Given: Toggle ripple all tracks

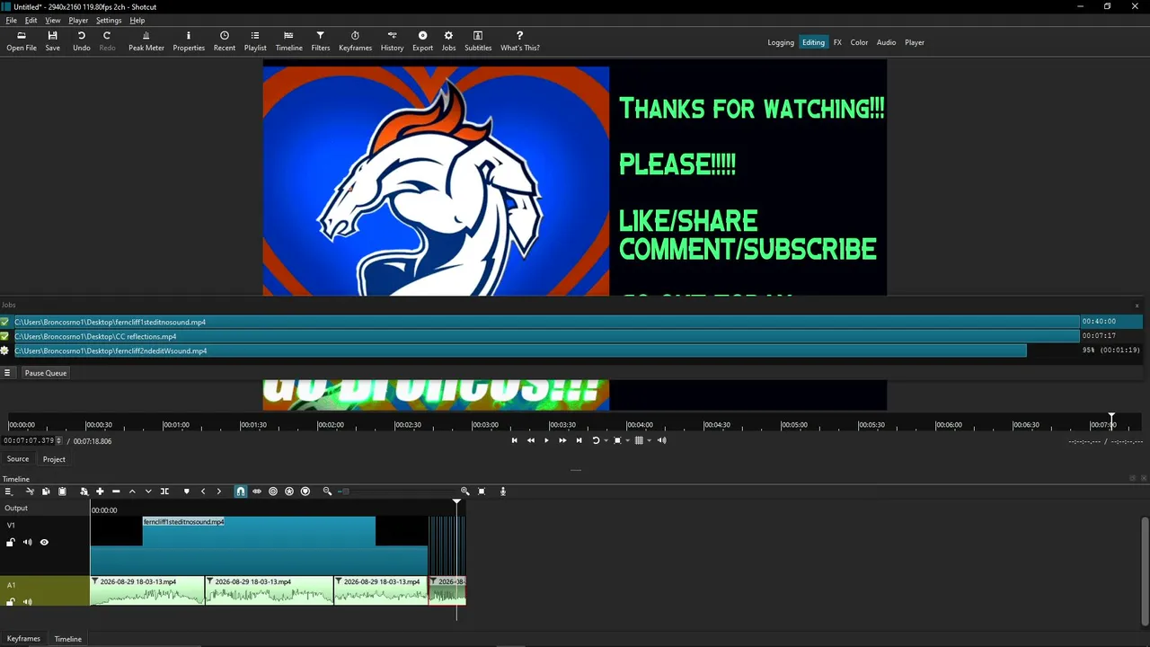Looking at the screenshot, I should (289, 492).
